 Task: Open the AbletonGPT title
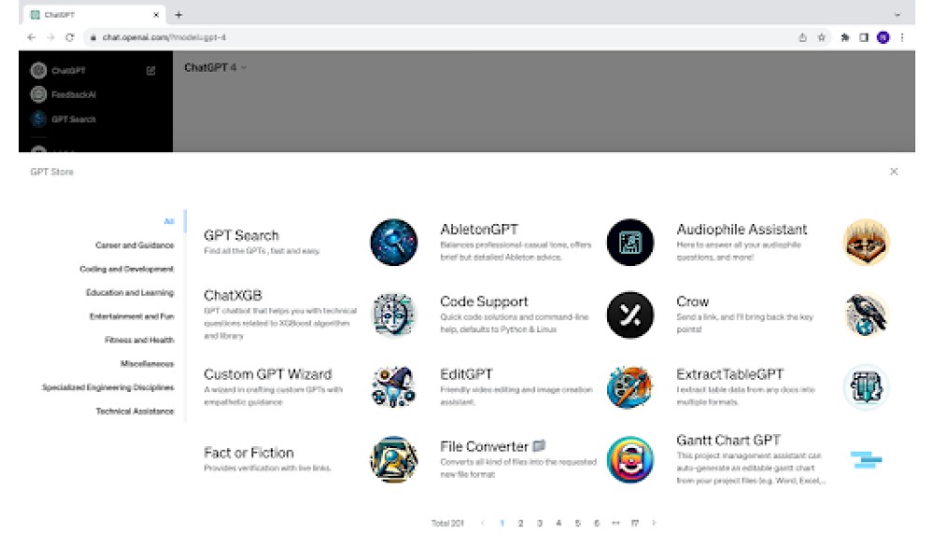pos(479,230)
